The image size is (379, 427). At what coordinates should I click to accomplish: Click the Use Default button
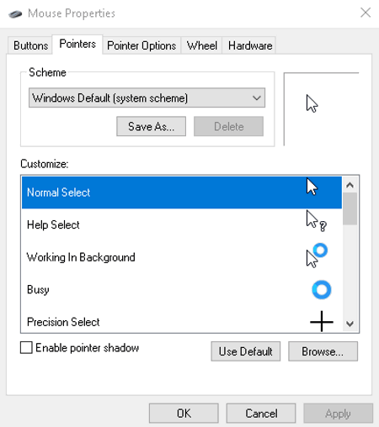click(x=246, y=351)
